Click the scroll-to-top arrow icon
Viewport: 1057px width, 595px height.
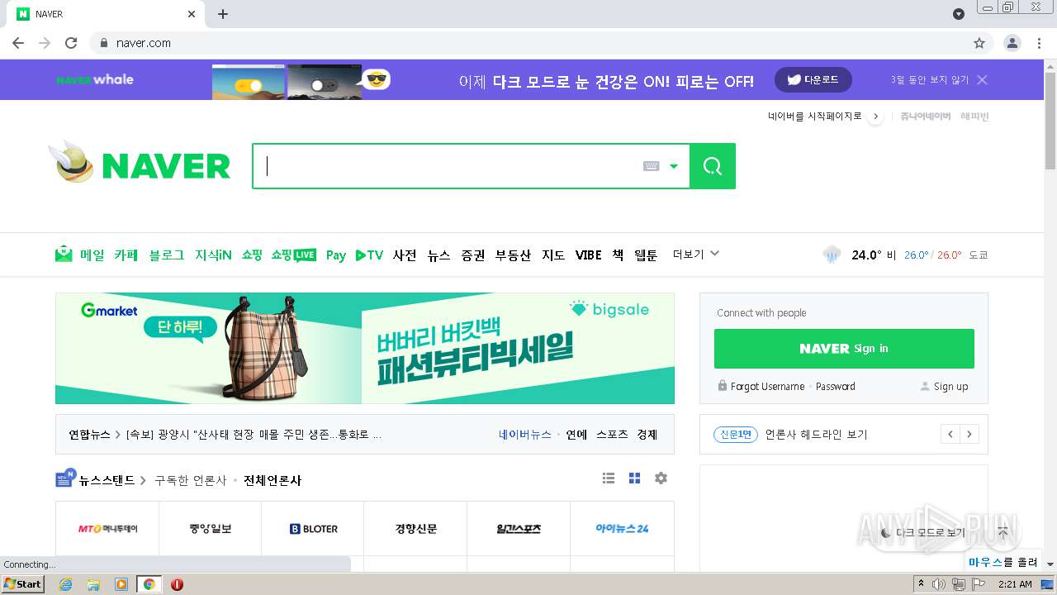click(x=1002, y=533)
